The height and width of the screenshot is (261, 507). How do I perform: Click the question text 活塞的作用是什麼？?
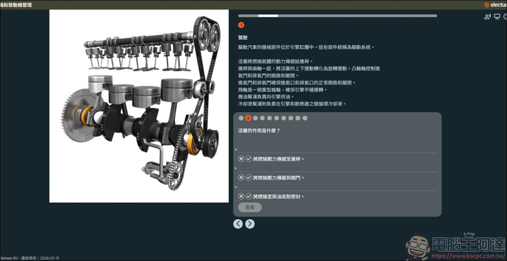tap(259, 131)
